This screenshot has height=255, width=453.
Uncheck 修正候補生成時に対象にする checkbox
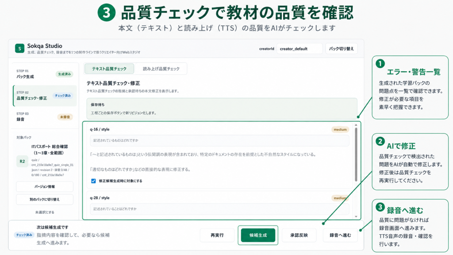pos(93,181)
